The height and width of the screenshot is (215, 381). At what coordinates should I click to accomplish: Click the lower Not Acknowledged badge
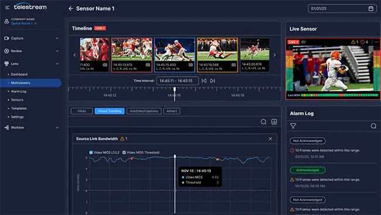[308, 200]
